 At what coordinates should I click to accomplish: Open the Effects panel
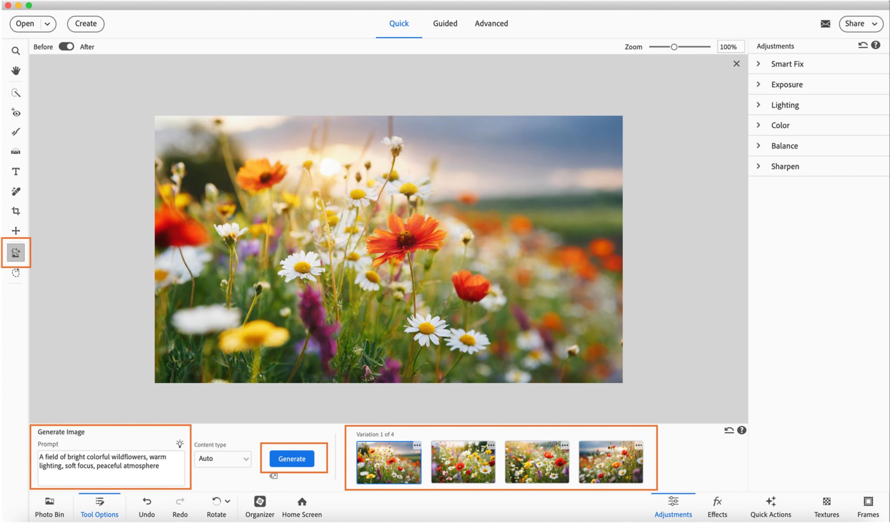click(x=717, y=506)
